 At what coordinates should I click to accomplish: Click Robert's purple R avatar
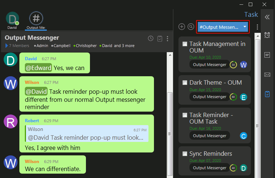11,121
